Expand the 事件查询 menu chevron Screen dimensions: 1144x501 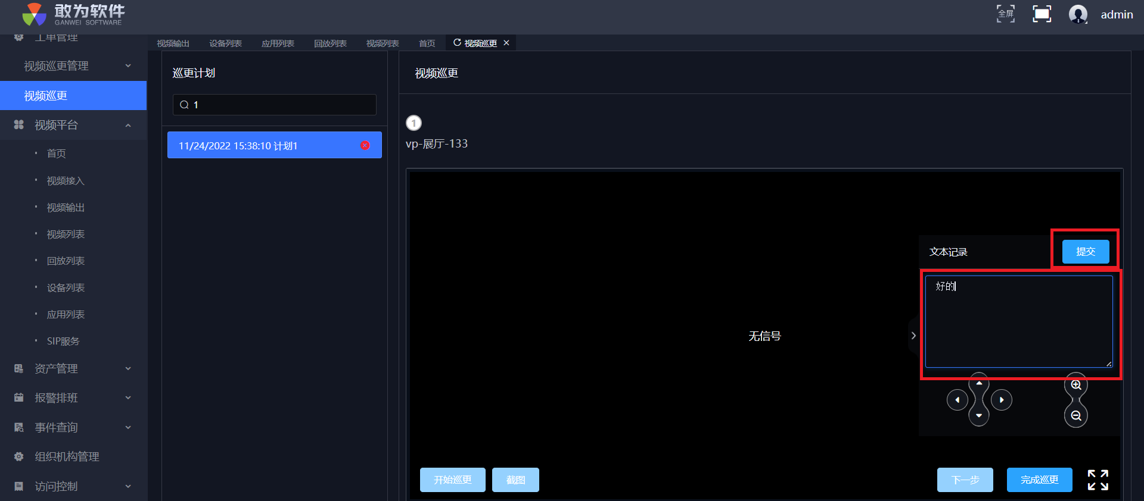coord(128,428)
